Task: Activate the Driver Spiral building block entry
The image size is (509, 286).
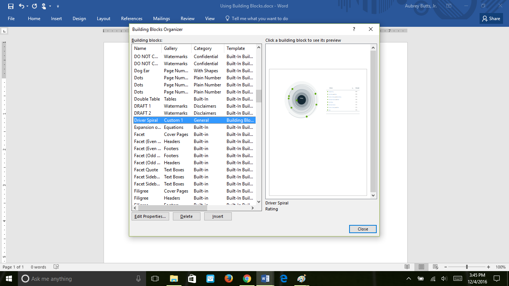Action: point(145,120)
